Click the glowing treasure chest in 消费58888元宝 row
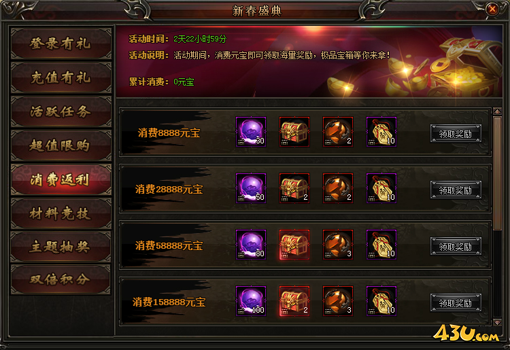This screenshot has height=350, width=510. 294,245
